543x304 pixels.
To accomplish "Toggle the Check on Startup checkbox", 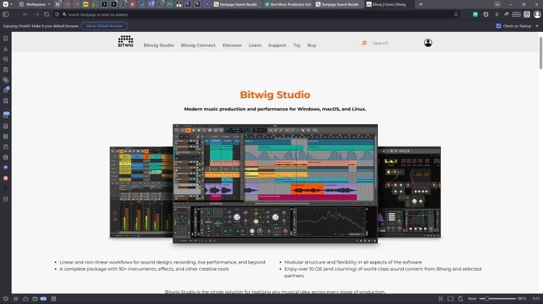I will point(498,26).
